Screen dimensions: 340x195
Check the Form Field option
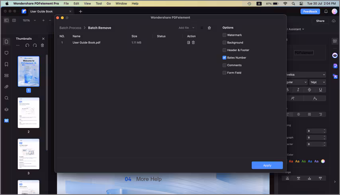pos(225,73)
